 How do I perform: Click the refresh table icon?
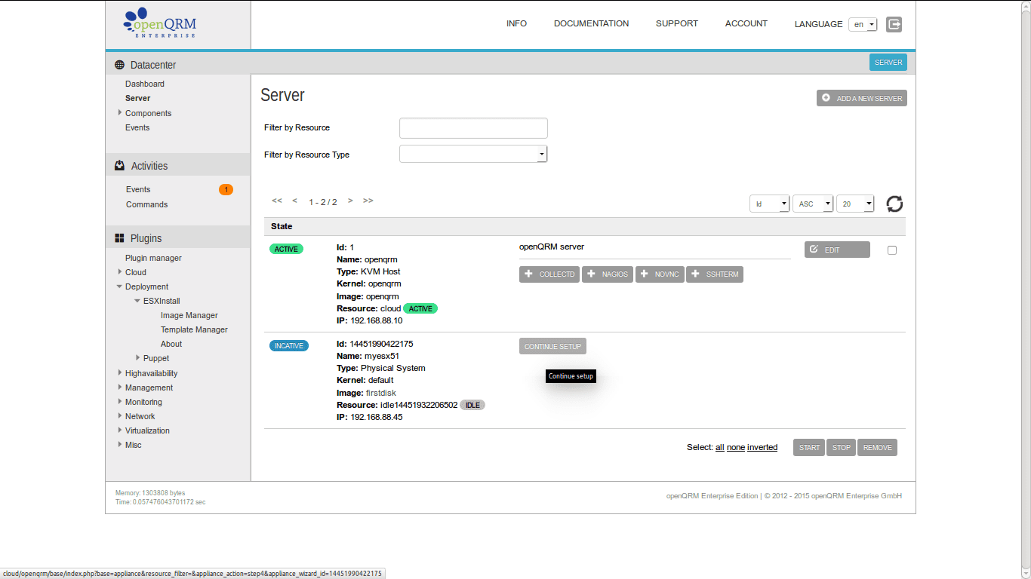pos(894,204)
